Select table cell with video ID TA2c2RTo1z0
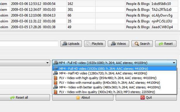 pos(164,10)
